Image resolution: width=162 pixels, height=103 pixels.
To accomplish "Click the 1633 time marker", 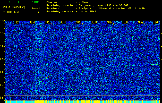I will tap(48, 22).
